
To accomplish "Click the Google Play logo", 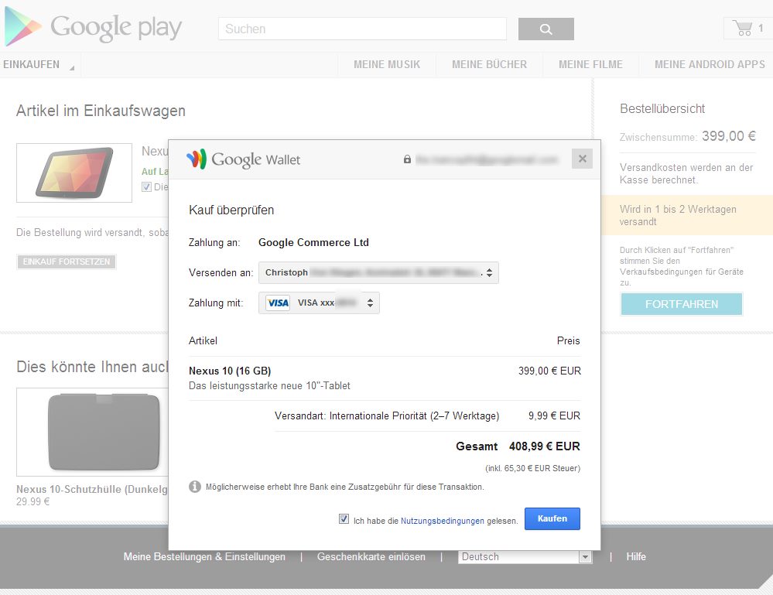I will (93, 26).
